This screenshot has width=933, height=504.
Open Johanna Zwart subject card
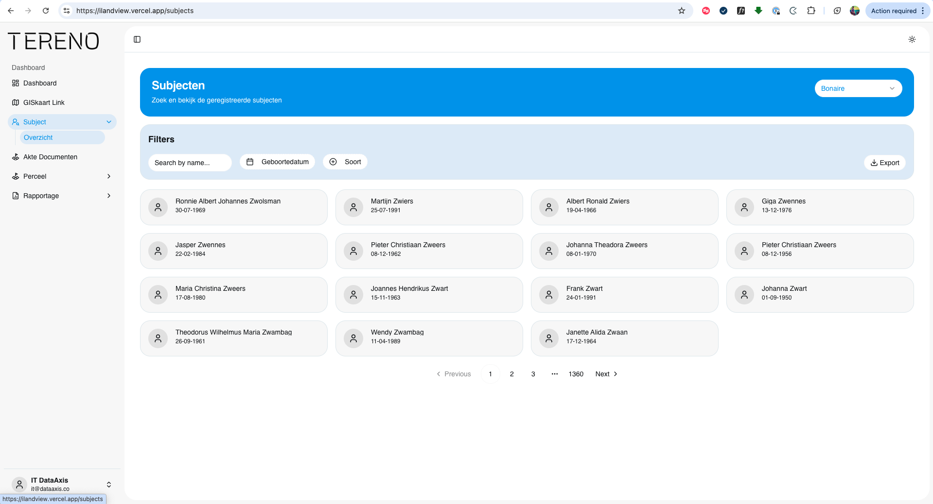click(820, 295)
